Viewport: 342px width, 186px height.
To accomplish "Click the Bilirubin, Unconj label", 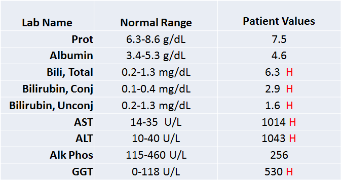I will [x=51, y=106].
